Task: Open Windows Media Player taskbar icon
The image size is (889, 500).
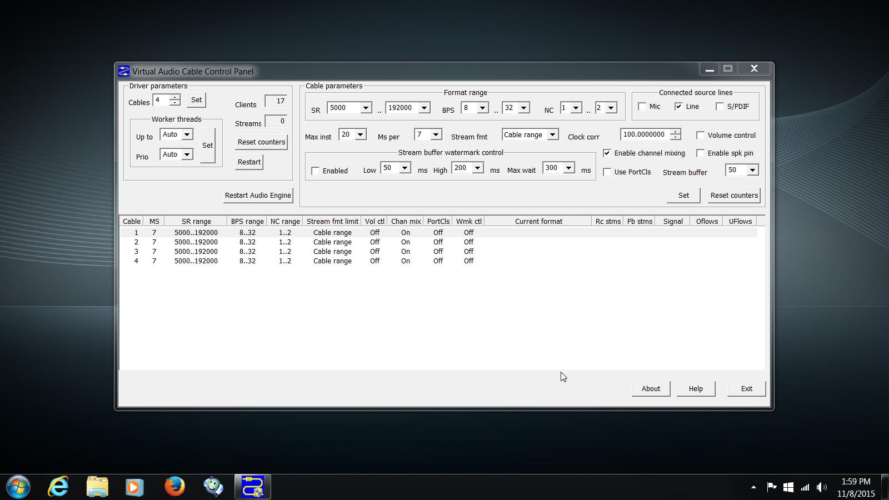Action: (x=134, y=487)
